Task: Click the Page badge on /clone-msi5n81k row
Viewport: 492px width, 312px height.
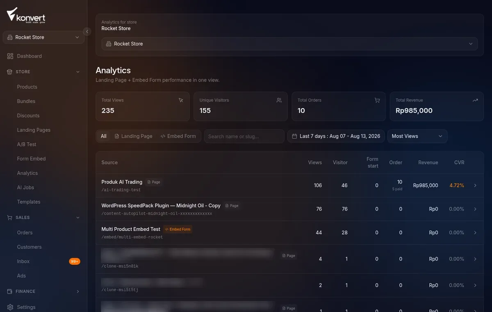Action: (289, 256)
